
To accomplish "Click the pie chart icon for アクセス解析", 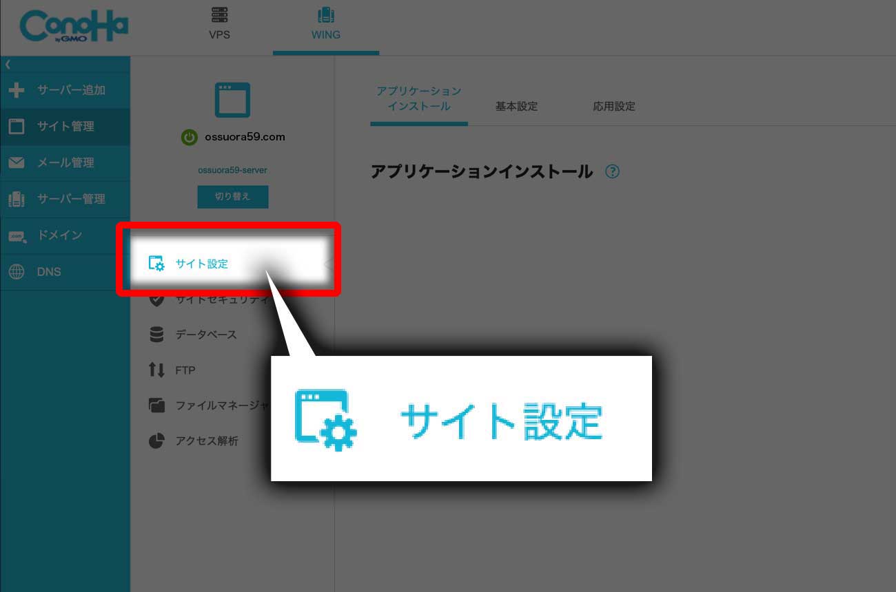I will 156,441.
